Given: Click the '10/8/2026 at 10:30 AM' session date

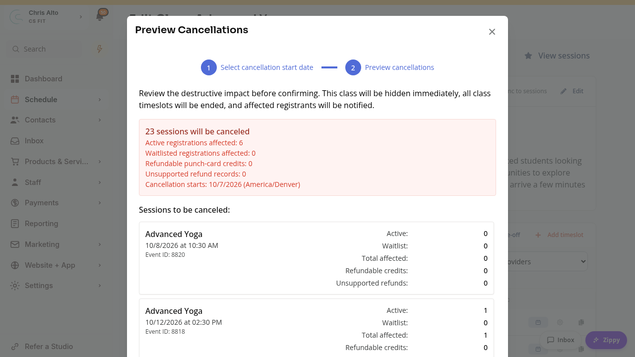Looking at the screenshot, I should tap(182, 245).
